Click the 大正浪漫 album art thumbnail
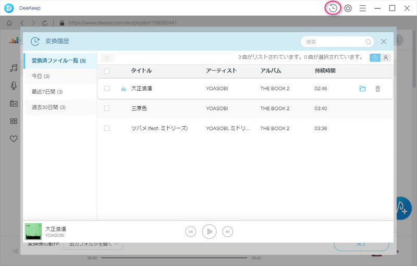Image resolution: width=417 pixels, height=266 pixels. pyautogui.click(x=33, y=232)
